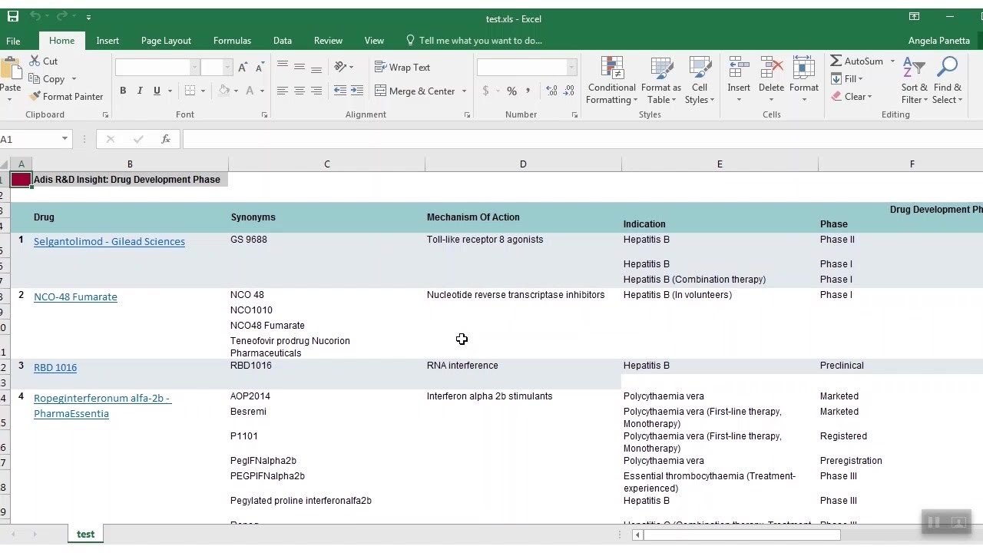Switch to the Formulas tab
The width and height of the screenshot is (983, 553).
coord(232,41)
